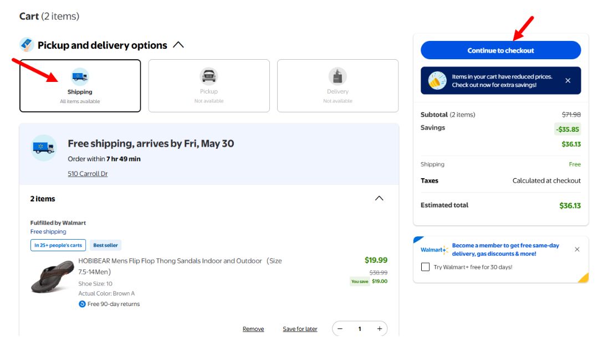
Task: Dismiss the reduced prices banner
Action: click(568, 81)
